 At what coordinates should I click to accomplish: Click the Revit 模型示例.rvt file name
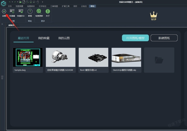point(88,70)
